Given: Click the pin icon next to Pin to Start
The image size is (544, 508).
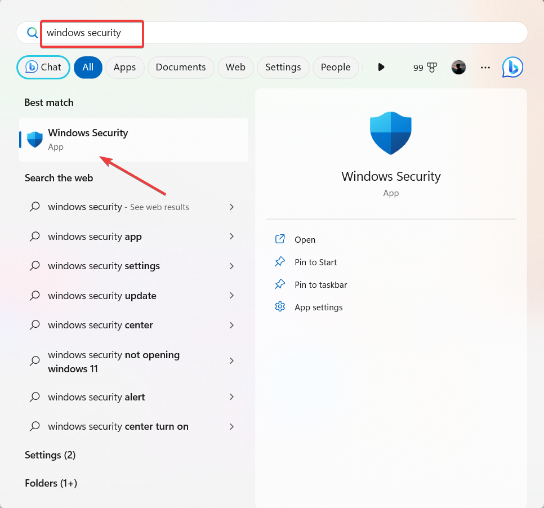Looking at the screenshot, I should (280, 262).
